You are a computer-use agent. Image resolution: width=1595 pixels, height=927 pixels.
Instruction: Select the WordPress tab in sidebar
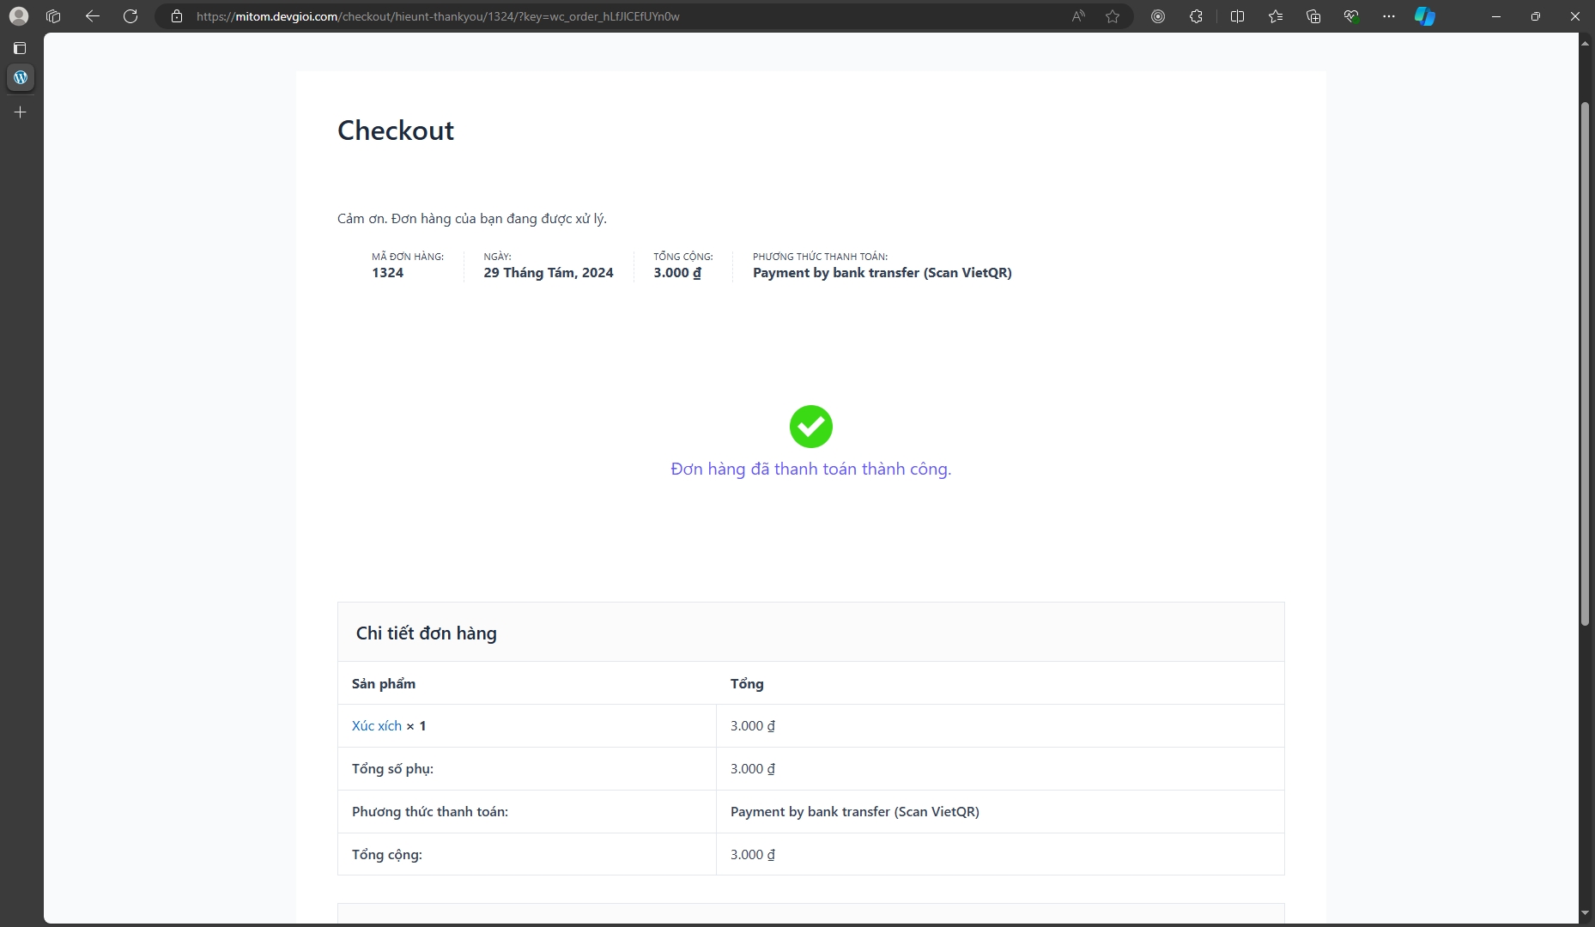click(21, 77)
